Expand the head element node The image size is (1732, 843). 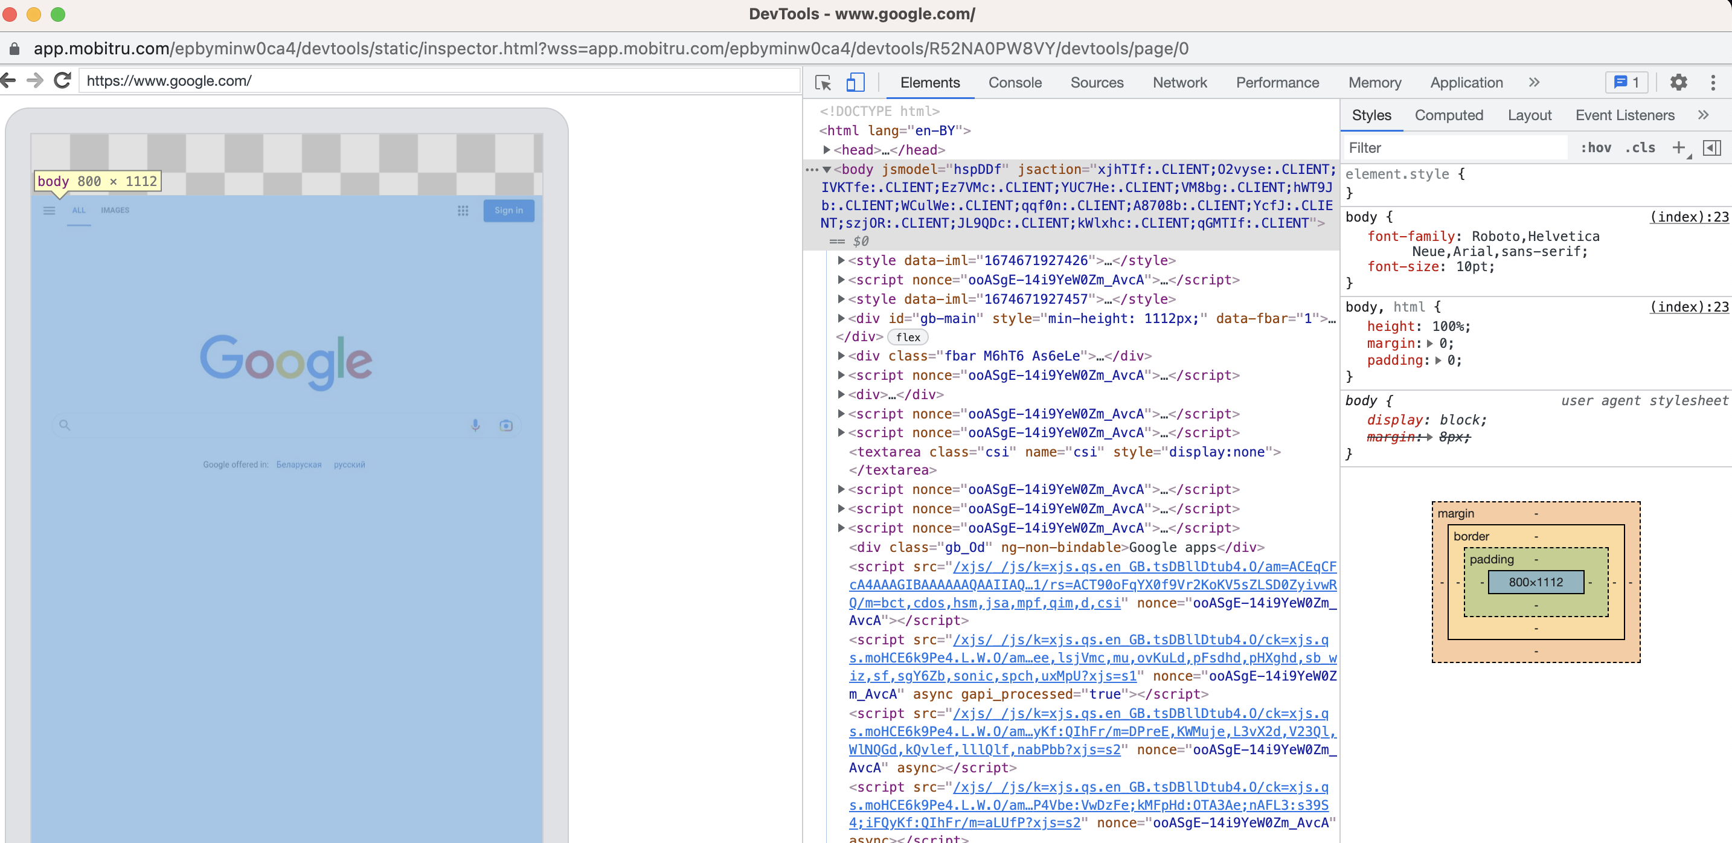[826, 150]
